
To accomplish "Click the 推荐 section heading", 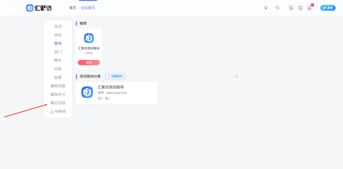I will [83, 23].
